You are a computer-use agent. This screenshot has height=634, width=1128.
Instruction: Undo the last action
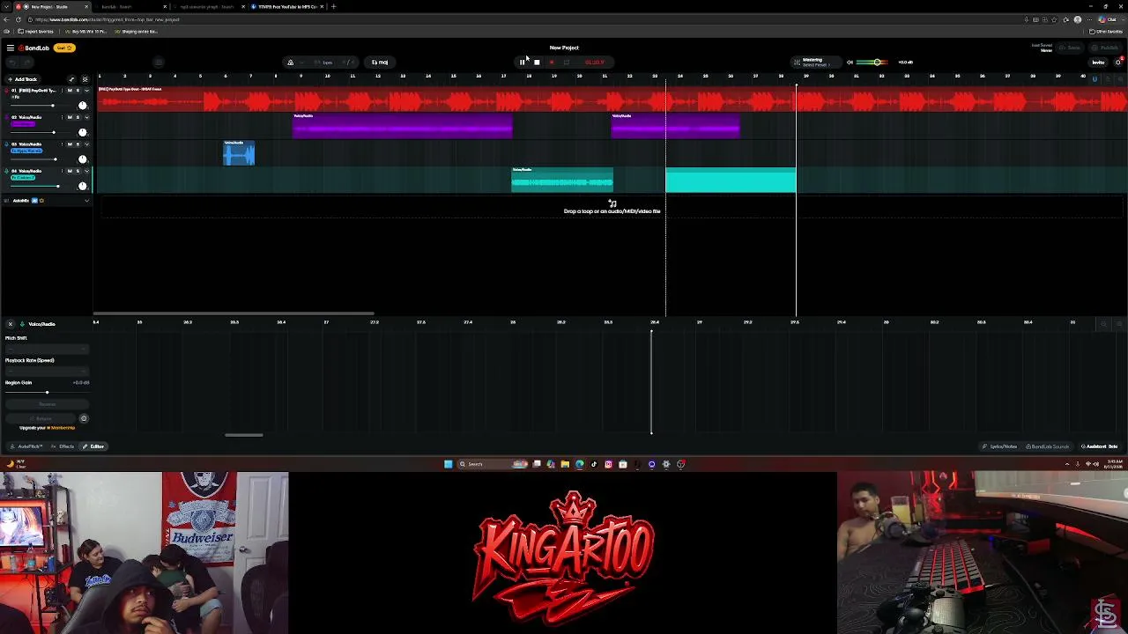pyautogui.click(x=12, y=63)
